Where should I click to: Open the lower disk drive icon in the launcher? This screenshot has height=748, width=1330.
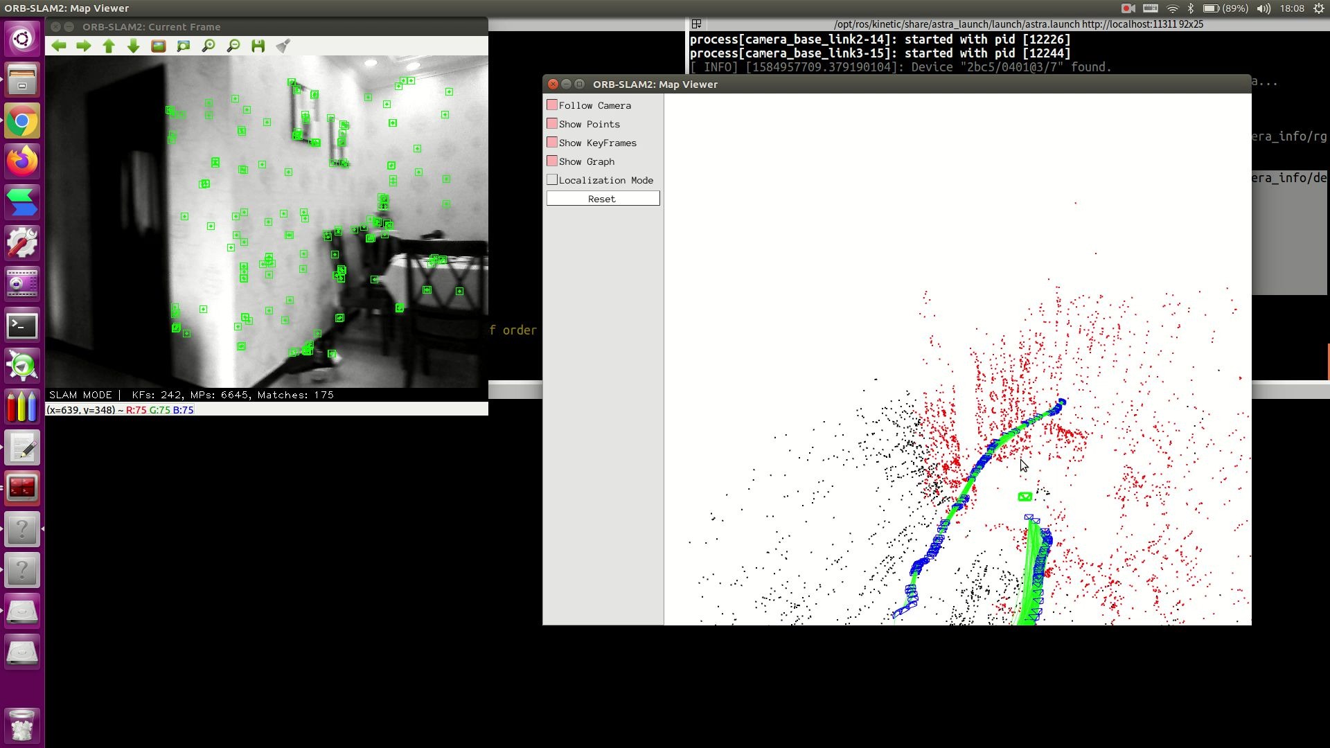click(22, 652)
